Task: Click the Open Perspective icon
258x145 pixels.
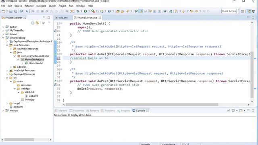Action: 243,11
